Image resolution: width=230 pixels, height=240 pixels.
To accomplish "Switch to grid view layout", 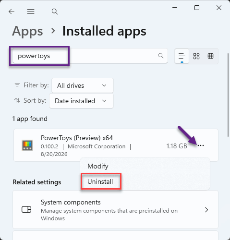I will [196, 56].
